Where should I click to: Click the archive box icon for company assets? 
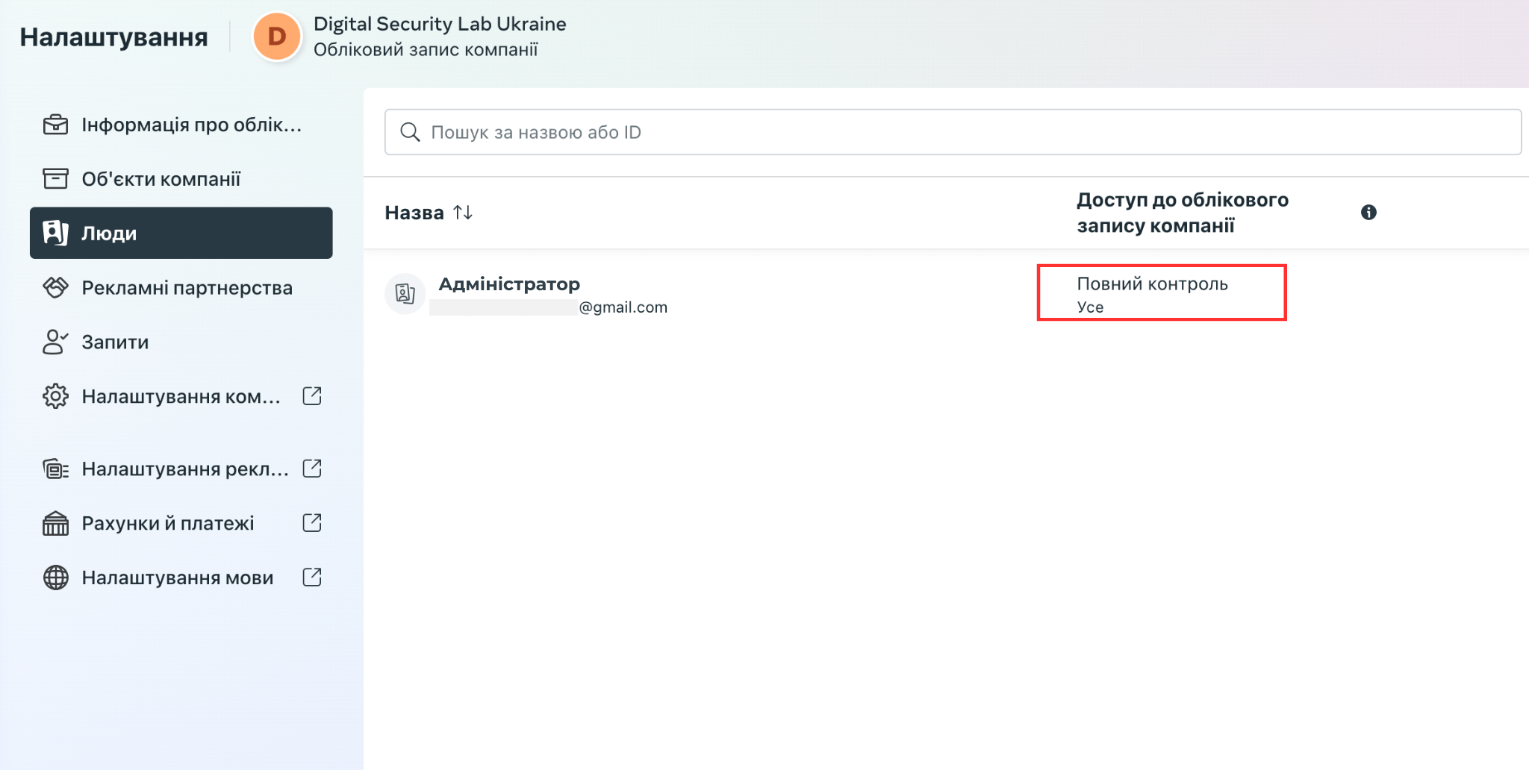tap(55, 178)
